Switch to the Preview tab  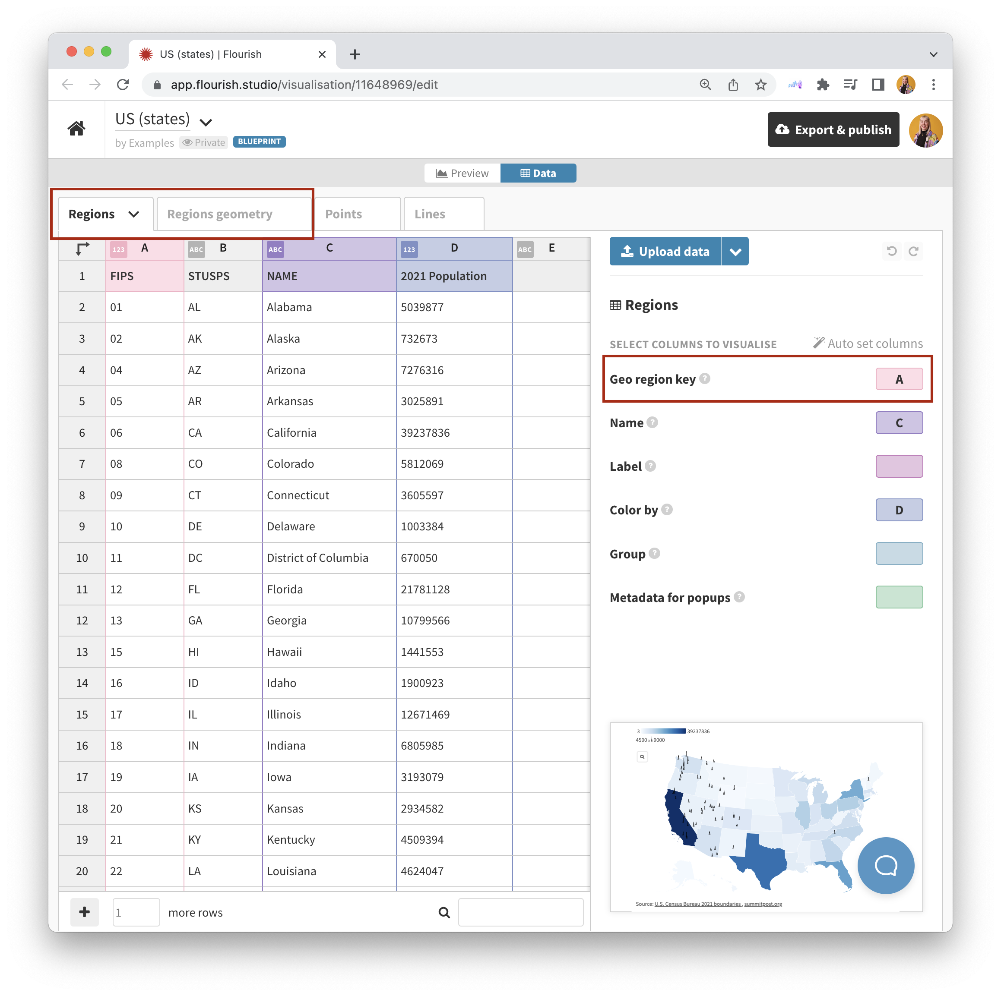462,173
